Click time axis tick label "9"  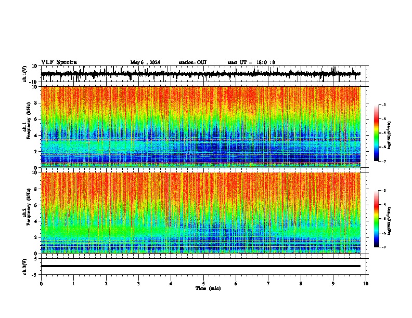click(x=333, y=284)
